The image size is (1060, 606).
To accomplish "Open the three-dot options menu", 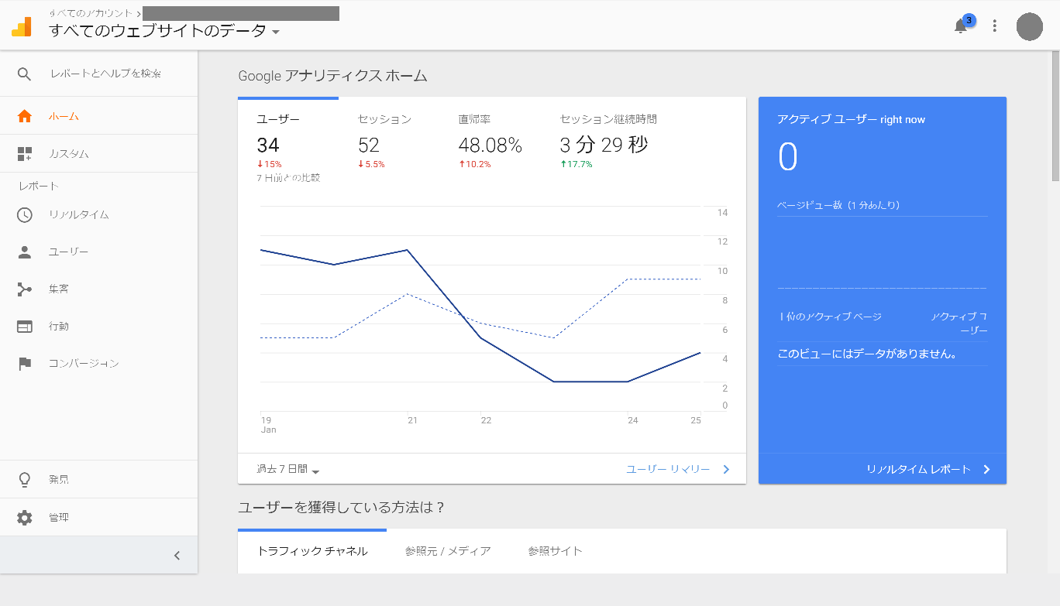I will click(x=995, y=26).
